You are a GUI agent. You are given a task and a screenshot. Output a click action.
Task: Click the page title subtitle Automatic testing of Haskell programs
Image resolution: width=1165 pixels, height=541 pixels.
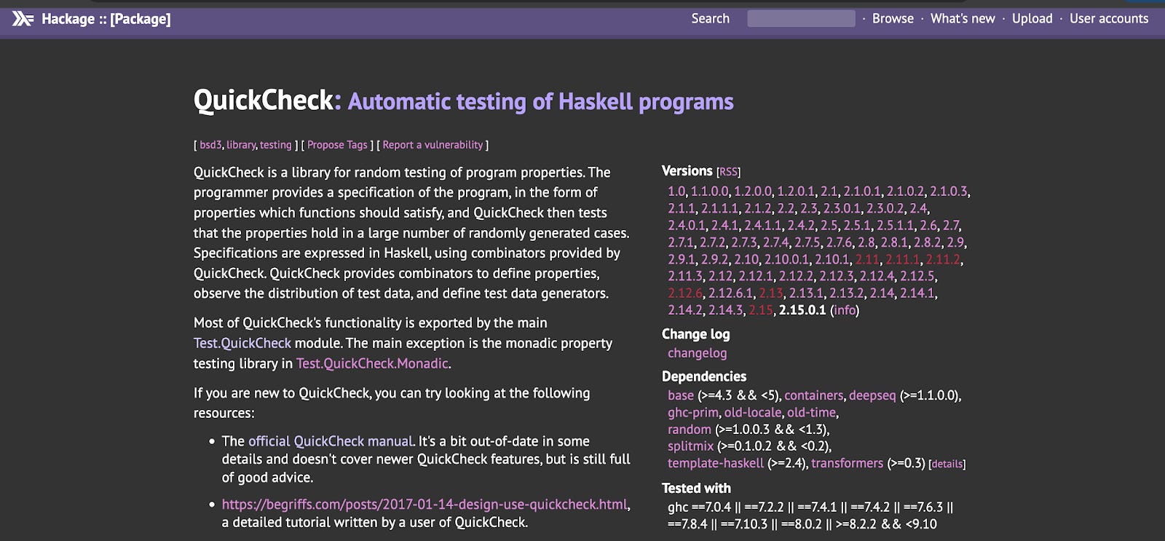click(x=540, y=101)
